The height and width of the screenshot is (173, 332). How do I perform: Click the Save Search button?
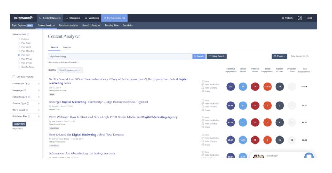[217, 56]
